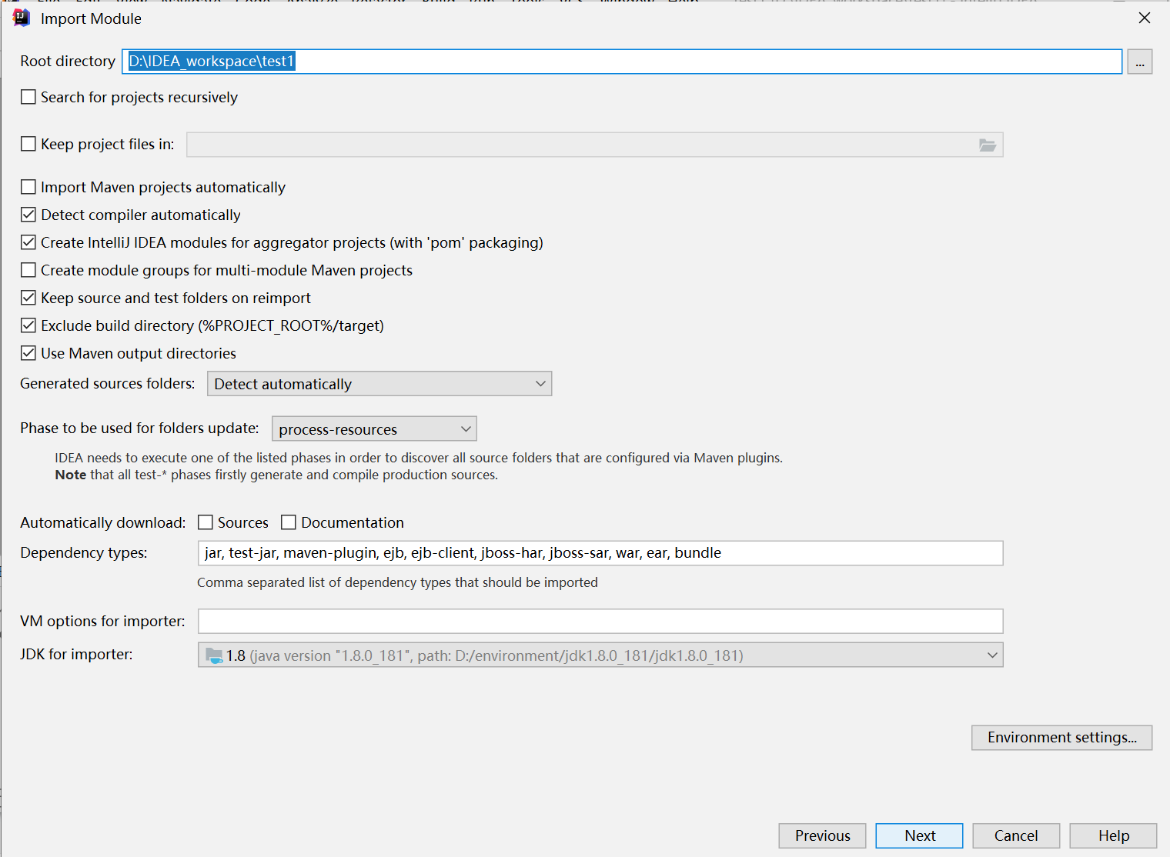
Task: Click the IntelliJ IDEA logo in title bar
Action: pyautogui.click(x=22, y=18)
